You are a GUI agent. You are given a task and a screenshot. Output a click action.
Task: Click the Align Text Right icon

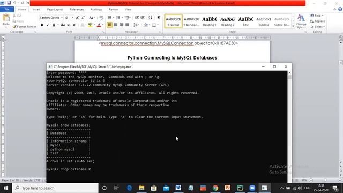point(122,25)
